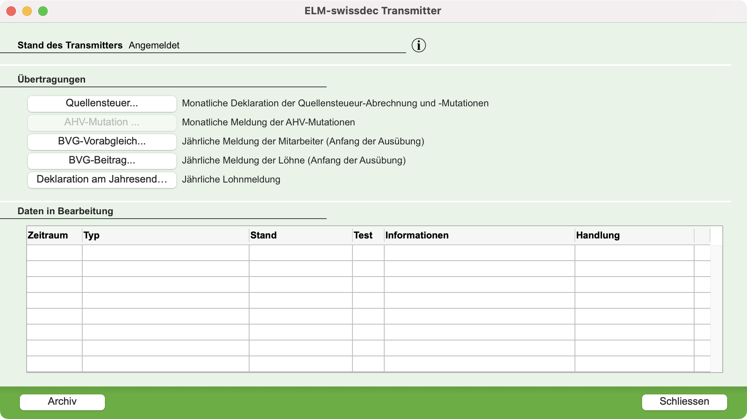Click the 'Monatliche Meldung der AHV-Mutationen' description
This screenshot has width=747, height=419.
pyautogui.click(x=269, y=122)
